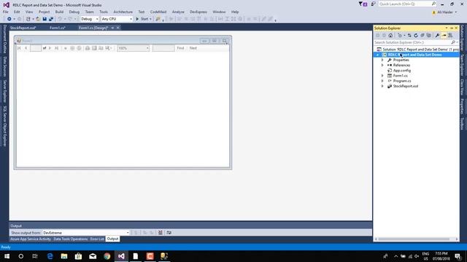Click the report viewer Print icon
Image resolution: width=467 pixels, height=262 pixels.
pos(88,48)
